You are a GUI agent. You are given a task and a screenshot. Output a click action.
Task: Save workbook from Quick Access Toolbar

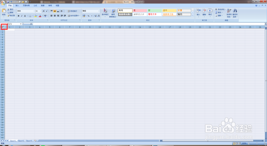coord(8,2)
